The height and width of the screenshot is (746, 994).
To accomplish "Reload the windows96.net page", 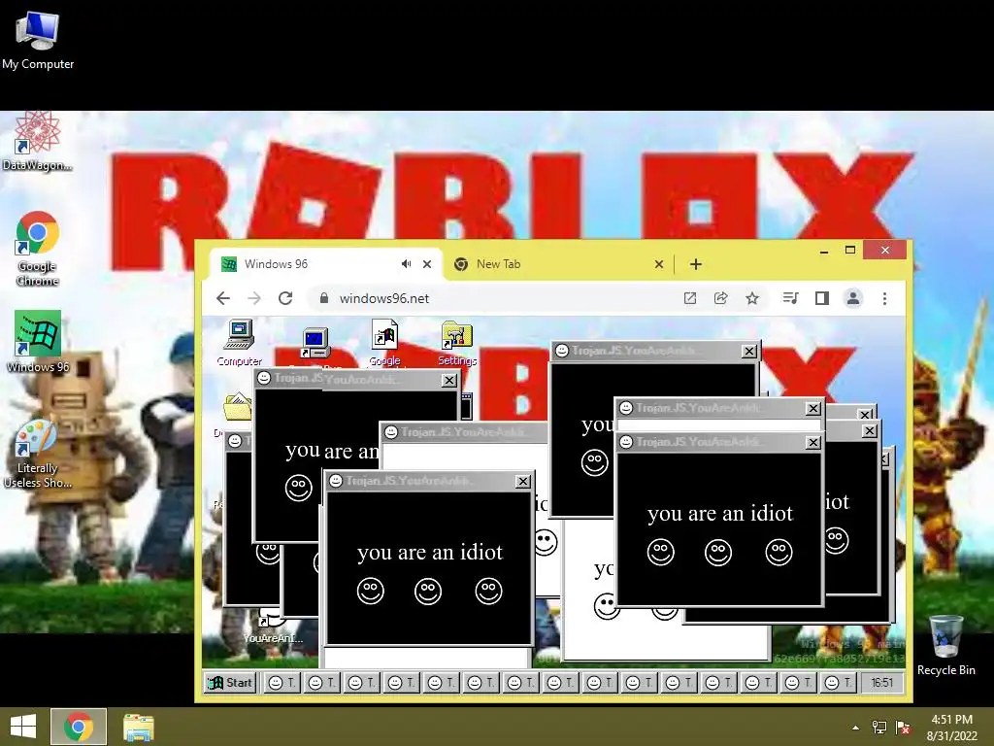I will pos(285,298).
